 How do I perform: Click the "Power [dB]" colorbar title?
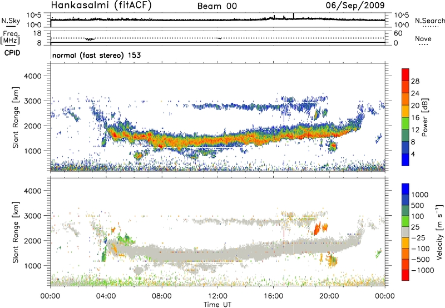pyautogui.click(x=424, y=117)
